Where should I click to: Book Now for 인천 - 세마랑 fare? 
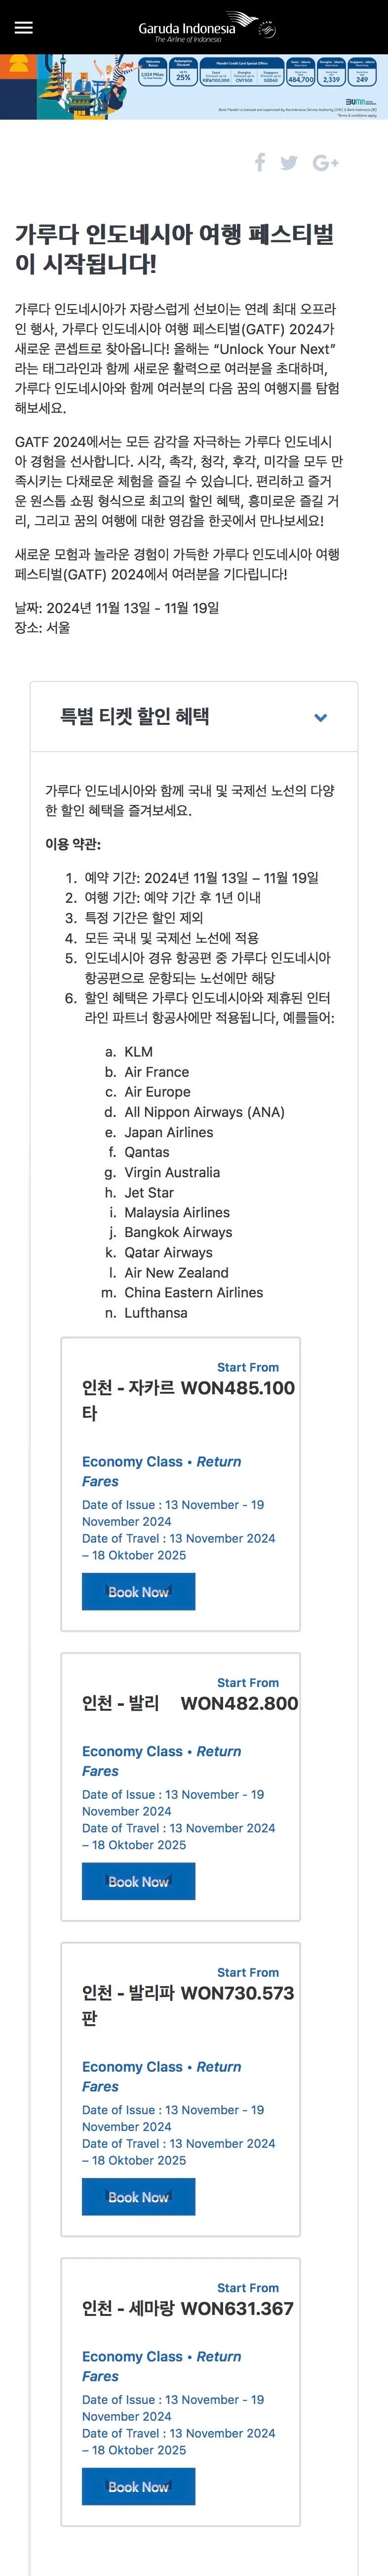pos(139,2487)
